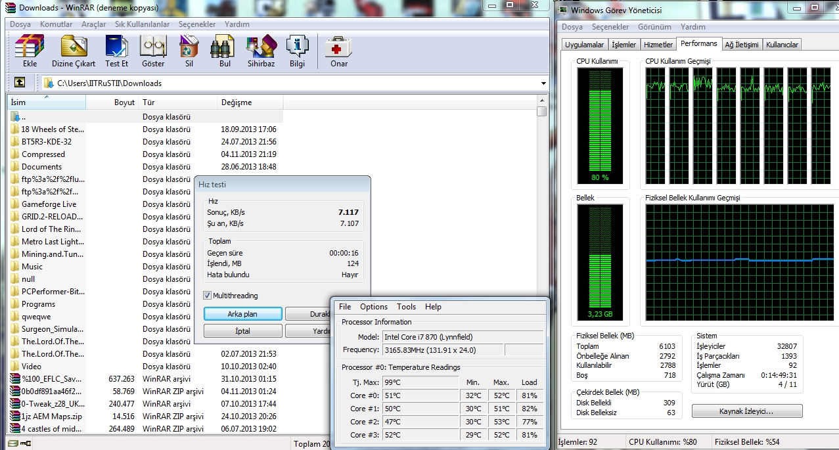
Task: Sort file list by Tür column
Action: click(177, 102)
